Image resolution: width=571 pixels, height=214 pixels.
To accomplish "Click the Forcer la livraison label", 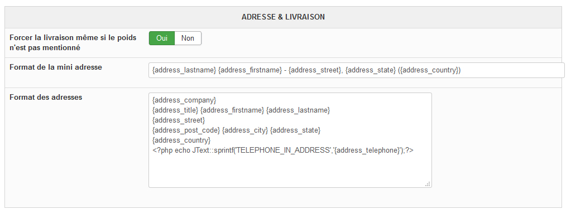I will [x=73, y=42].
